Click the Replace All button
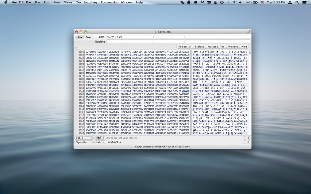The image size is (311, 194). pyautogui.click(x=185, y=47)
